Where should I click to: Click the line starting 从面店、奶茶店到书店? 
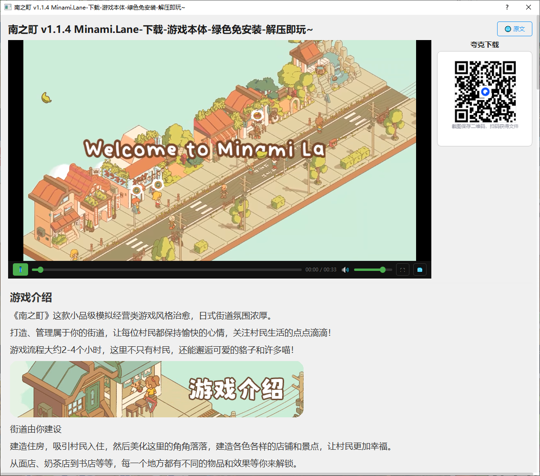154,464
